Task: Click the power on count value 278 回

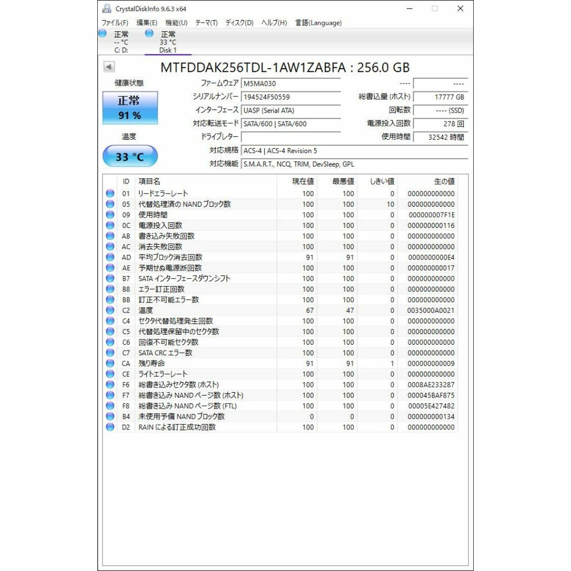Action: pyautogui.click(x=440, y=124)
